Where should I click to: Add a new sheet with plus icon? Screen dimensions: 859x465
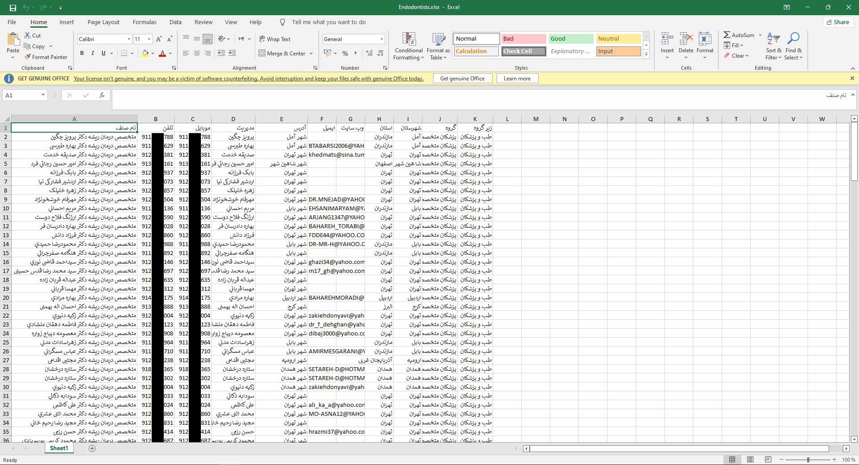pyautogui.click(x=92, y=448)
